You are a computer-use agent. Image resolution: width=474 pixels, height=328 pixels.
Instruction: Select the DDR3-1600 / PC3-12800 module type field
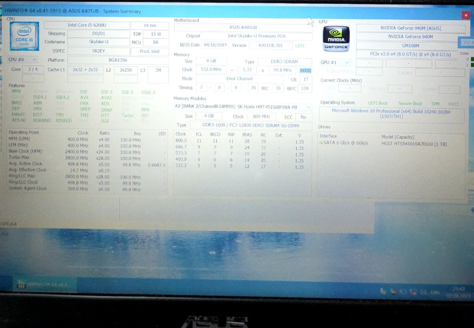tap(251, 125)
